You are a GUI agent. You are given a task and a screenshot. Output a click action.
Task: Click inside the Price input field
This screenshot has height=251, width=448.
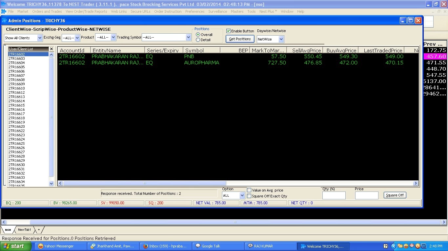(x=367, y=195)
